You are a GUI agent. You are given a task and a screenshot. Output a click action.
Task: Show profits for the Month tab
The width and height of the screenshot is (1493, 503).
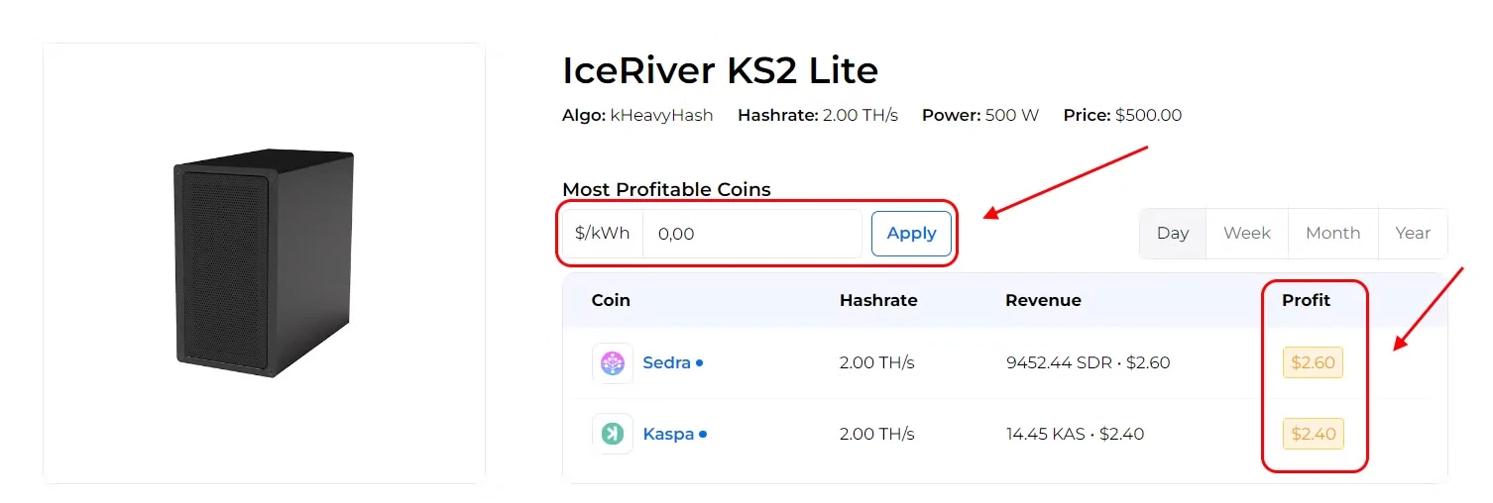pyautogui.click(x=1332, y=234)
